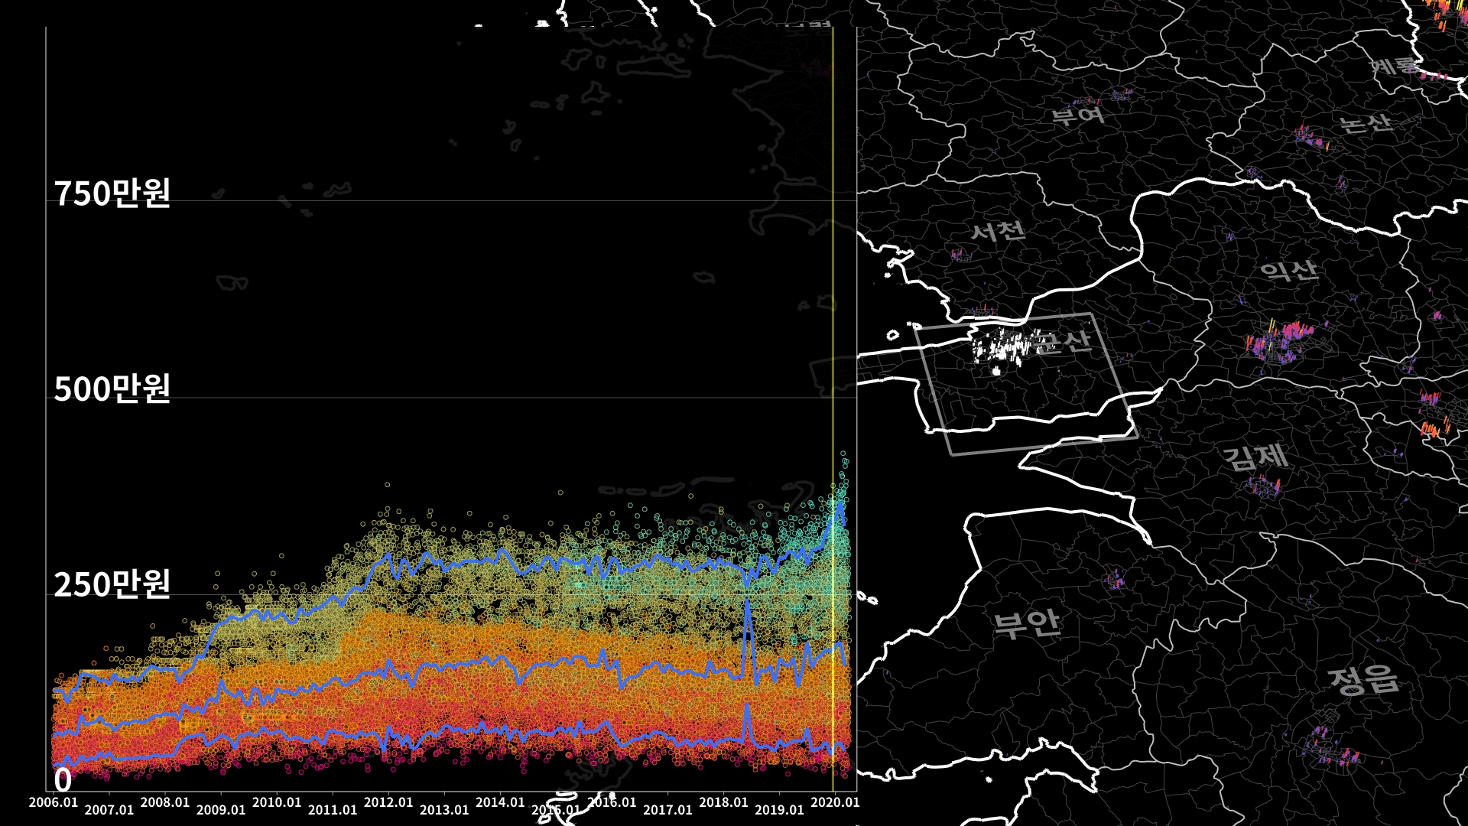The image size is (1468, 826).
Task: Click the 2009.01 x-axis date label
Action: [x=221, y=810]
